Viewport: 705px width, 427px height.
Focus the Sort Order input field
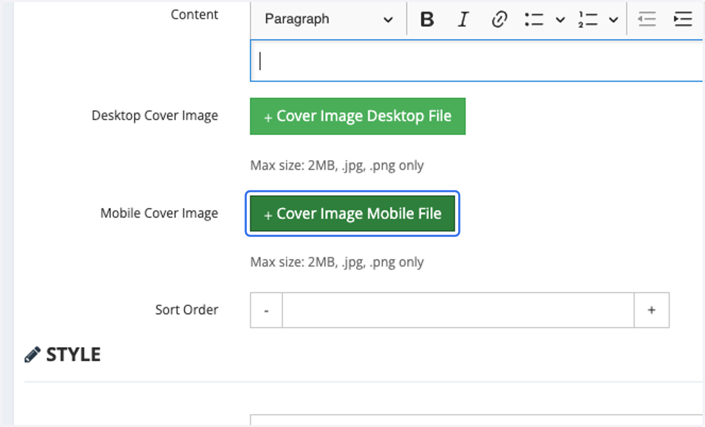click(x=458, y=310)
